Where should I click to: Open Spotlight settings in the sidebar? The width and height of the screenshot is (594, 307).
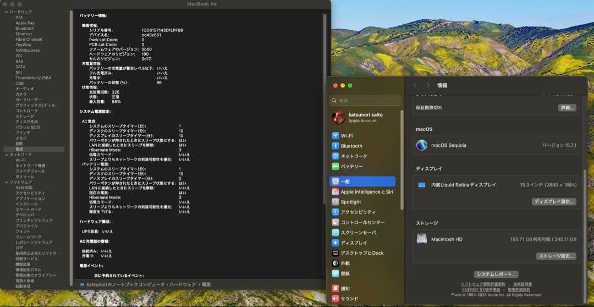[x=350, y=202]
